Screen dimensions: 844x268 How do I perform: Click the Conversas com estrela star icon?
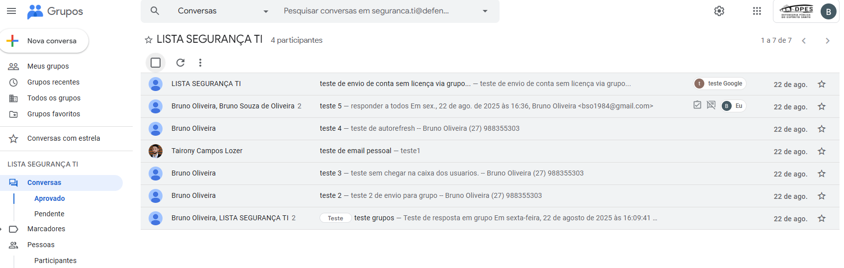pos(13,139)
